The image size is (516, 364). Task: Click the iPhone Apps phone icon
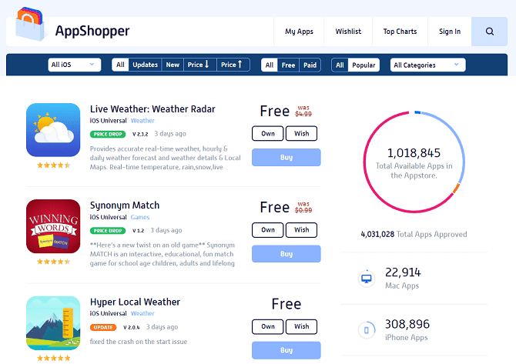click(367, 330)
